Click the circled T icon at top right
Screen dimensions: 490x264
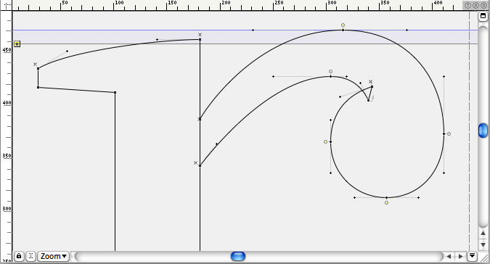(x=467, y=5)
